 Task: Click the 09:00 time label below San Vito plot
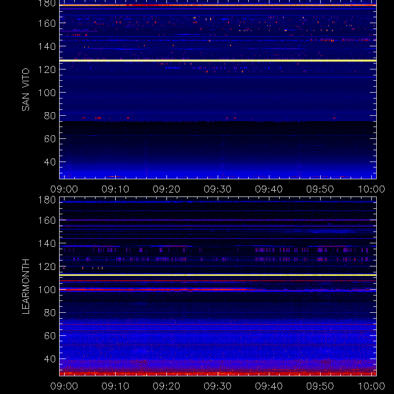[64, 189]
